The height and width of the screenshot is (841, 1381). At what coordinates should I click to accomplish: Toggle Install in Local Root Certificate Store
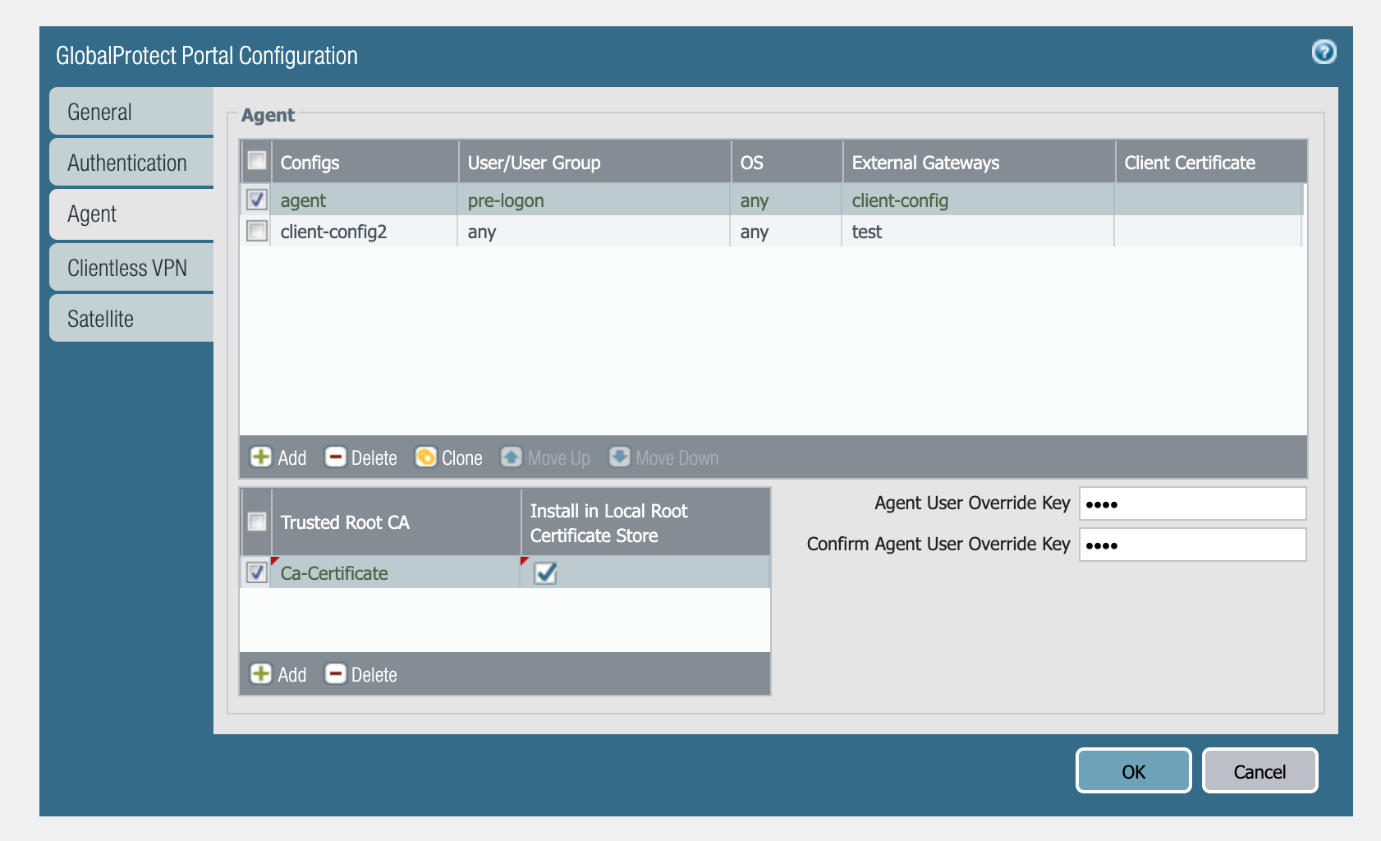[545, 572]
